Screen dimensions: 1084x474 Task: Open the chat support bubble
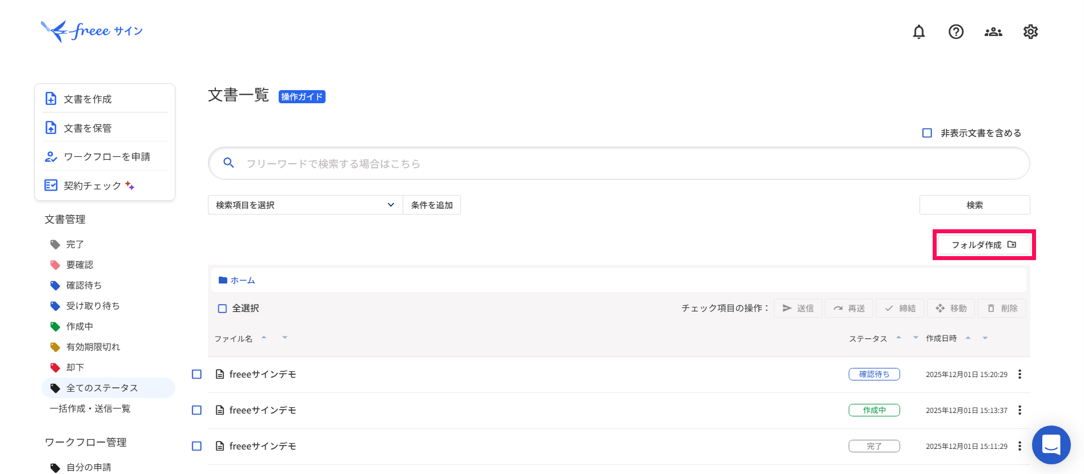point(1051,445)
